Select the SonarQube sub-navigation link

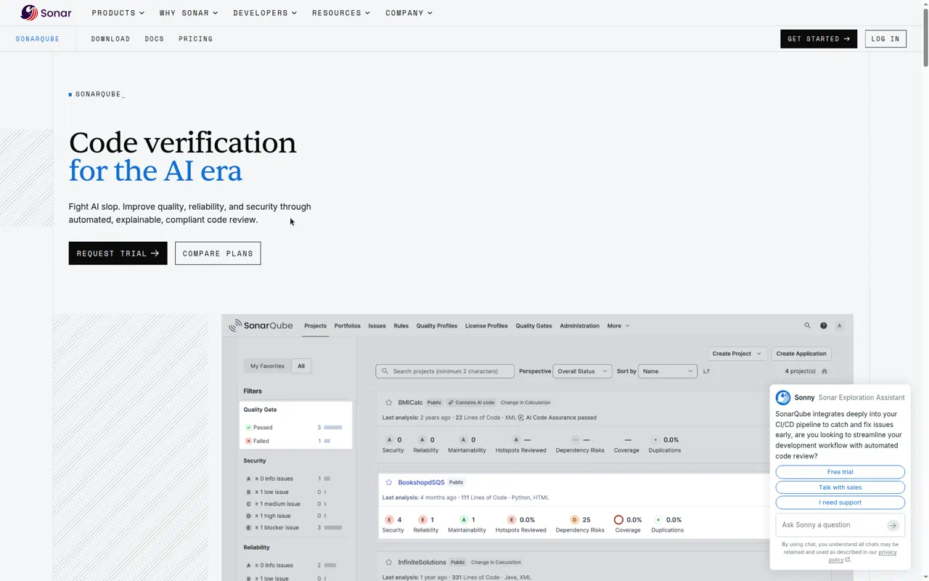point(38,38)
